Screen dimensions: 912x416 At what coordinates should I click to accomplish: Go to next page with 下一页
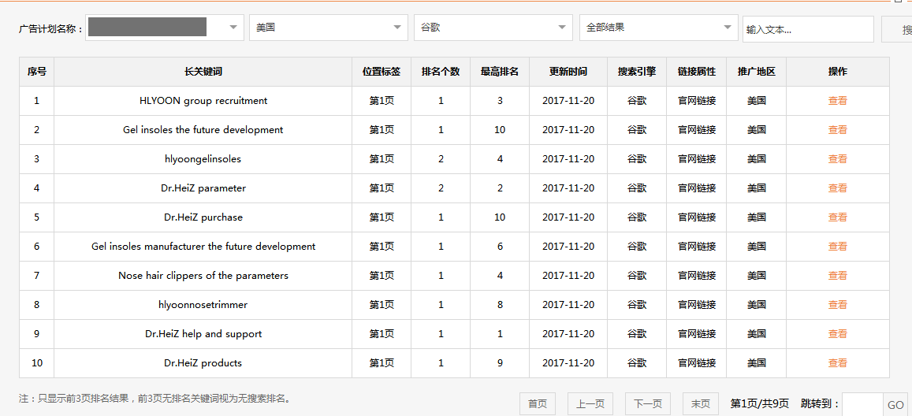pyautogui.click(x=648, y=404)
